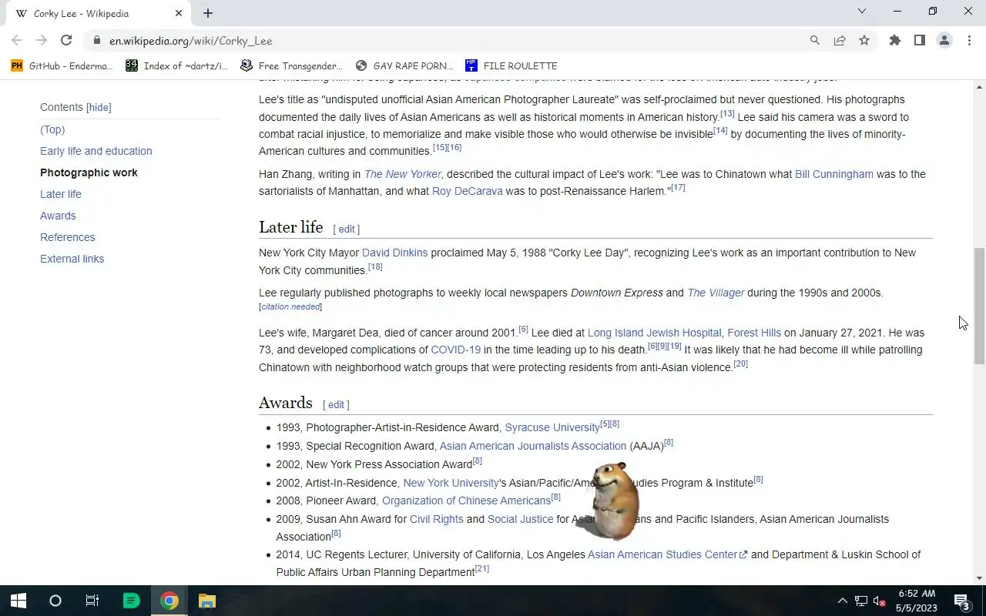
Task: Click the animated hamster overlay
Action: tap(613, 501)
